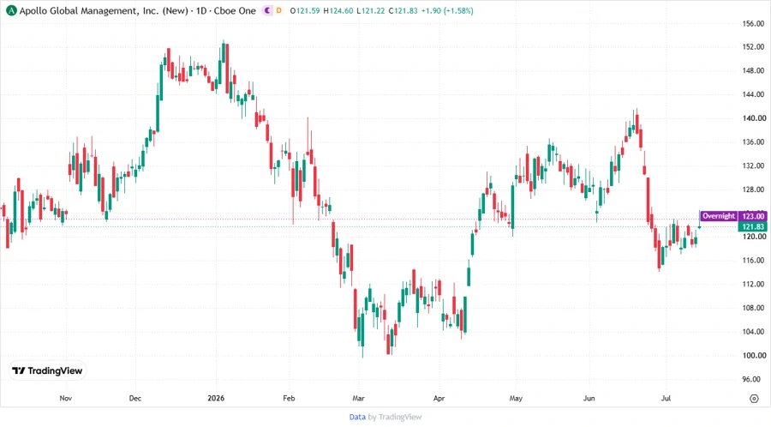Click the 'by TradingView' attribution text
The width and height of the screenshot is (771, 427).
(x=395, y=417)
